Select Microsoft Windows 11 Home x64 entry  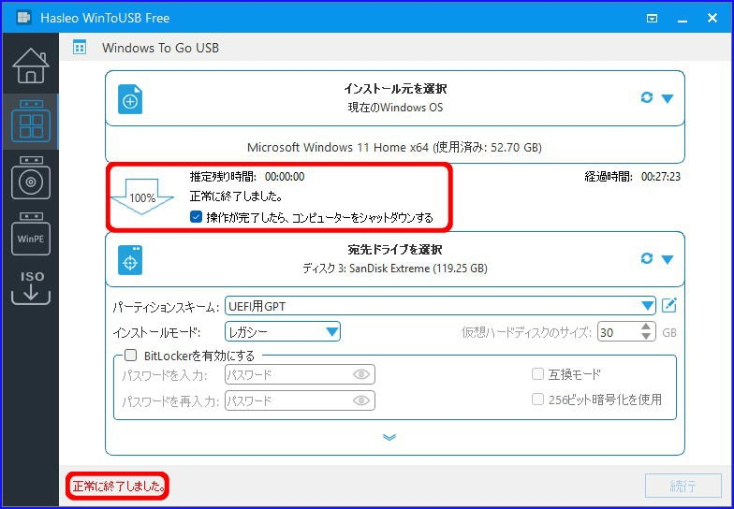pyautogui.click(x=395, y=148)
